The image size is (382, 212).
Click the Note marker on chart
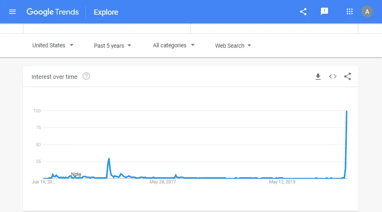pyautogui.click(x=76, y=174)
